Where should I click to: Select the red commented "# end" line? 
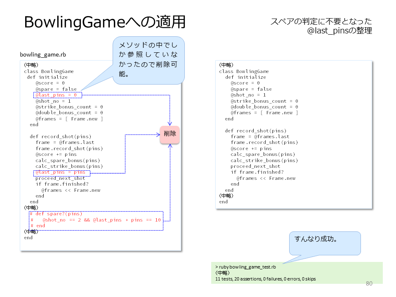point(38,226)
